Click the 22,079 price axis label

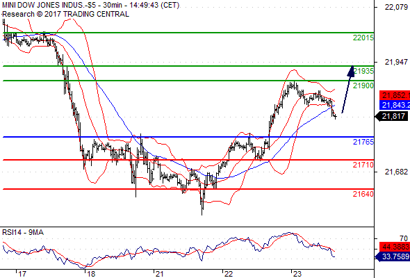396,7
